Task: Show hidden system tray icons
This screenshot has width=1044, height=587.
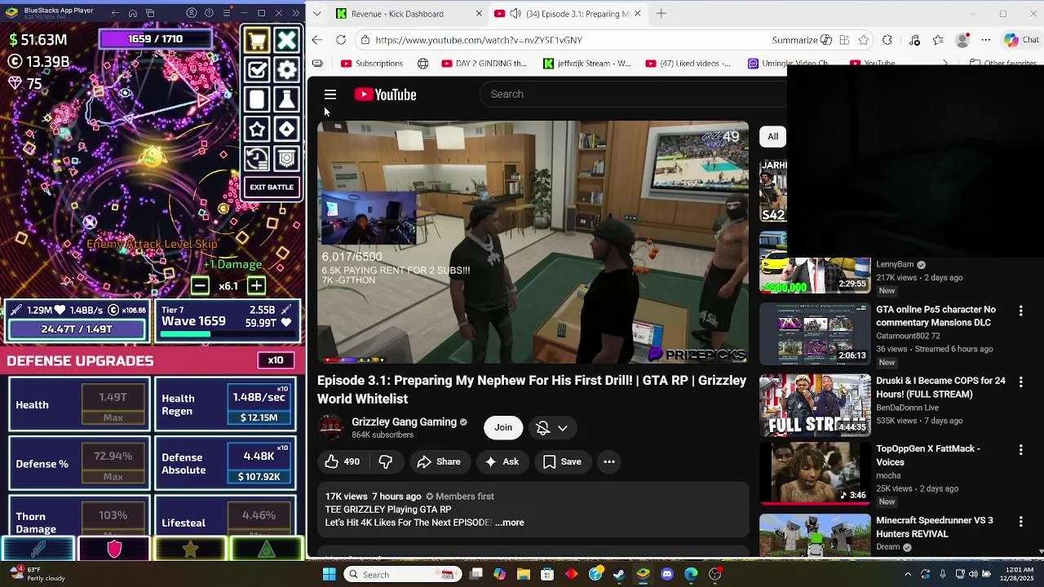Action: (x=907, y=574)
